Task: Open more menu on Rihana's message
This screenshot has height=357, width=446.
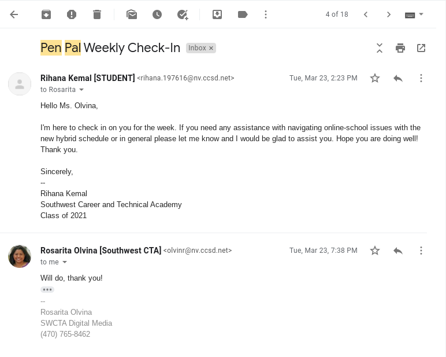Action: 421,78
